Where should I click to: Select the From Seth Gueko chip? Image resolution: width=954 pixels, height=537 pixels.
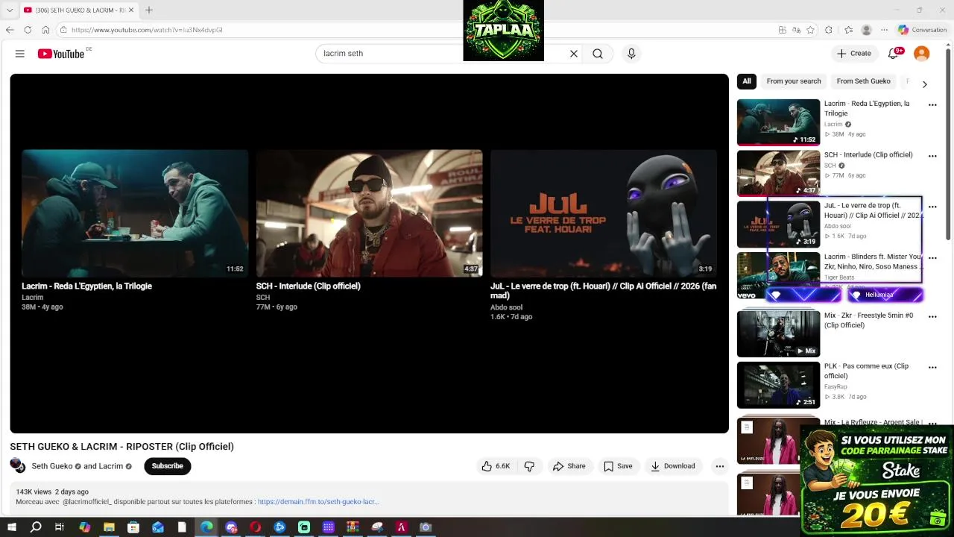point(863,81)
